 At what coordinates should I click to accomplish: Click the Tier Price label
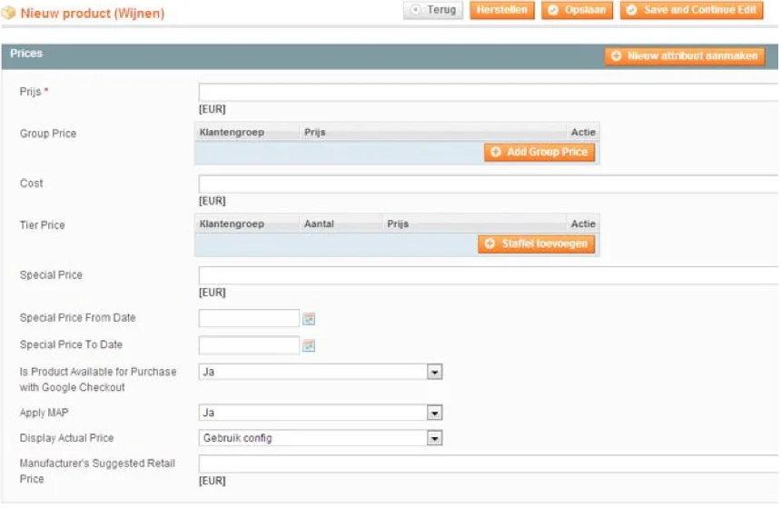point(43,225)
